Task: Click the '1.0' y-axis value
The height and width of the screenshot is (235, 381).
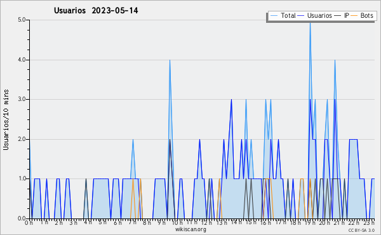Action: 22,179
